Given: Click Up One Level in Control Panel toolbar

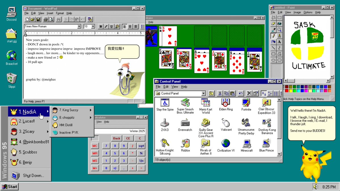Looking at the screenshot, I should (x=211, y=93).
